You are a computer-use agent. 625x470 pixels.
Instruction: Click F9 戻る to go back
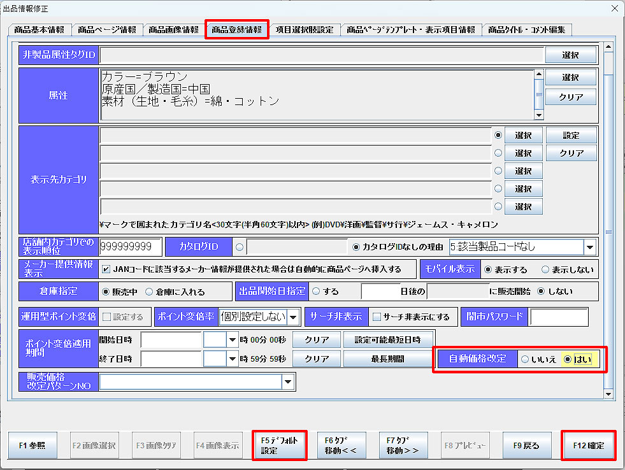tap(527, 445)
